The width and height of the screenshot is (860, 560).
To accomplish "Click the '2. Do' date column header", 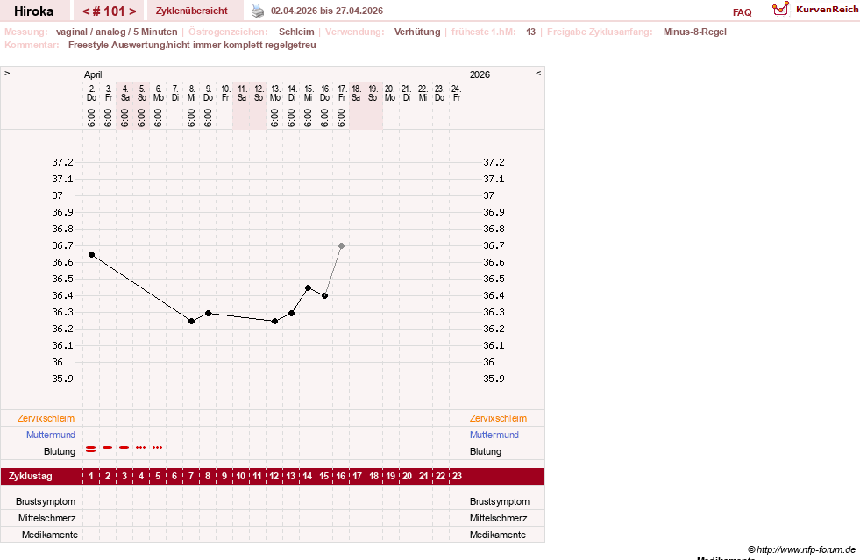I will pos(91,93).
